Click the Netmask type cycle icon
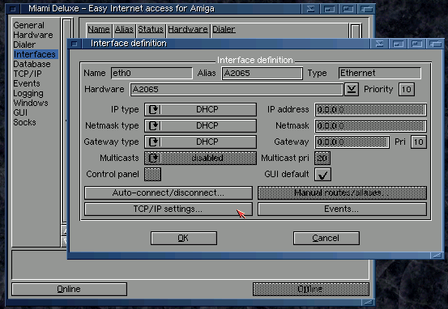The height and width of the screenshot is (309, 448). pyautogui.click(x=154, y=126)
